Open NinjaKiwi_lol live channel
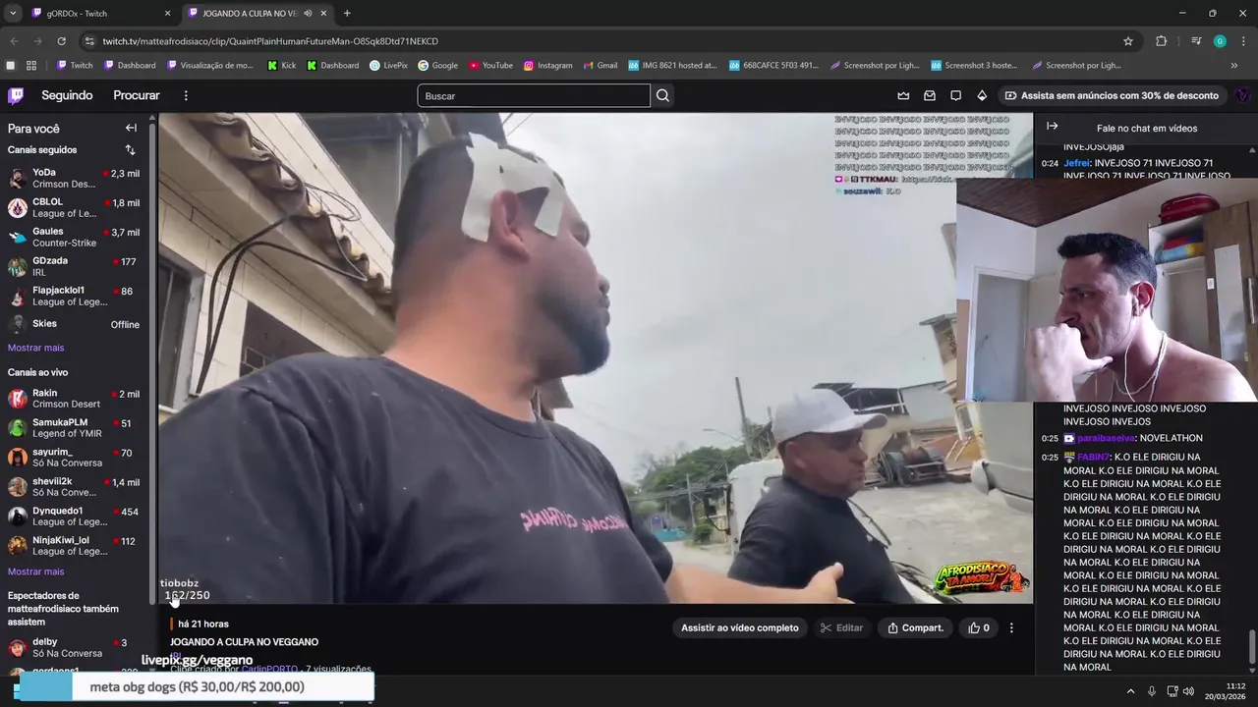Viewport: 1258px width, 707px height. (x=75, y=546)
